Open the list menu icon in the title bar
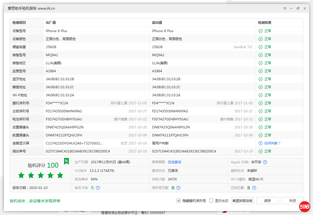The image size is (313, 215). 284,8
